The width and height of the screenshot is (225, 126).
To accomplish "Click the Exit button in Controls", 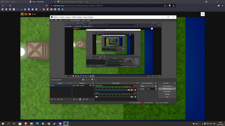I will pos(167,97).
